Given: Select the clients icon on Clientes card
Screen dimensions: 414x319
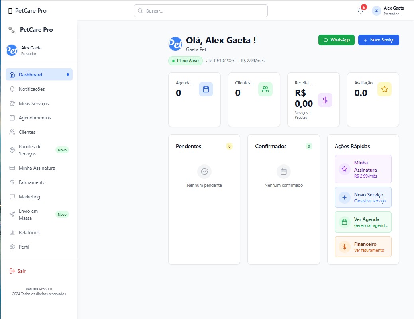Looking at the screenshot, I should [265, 89].
